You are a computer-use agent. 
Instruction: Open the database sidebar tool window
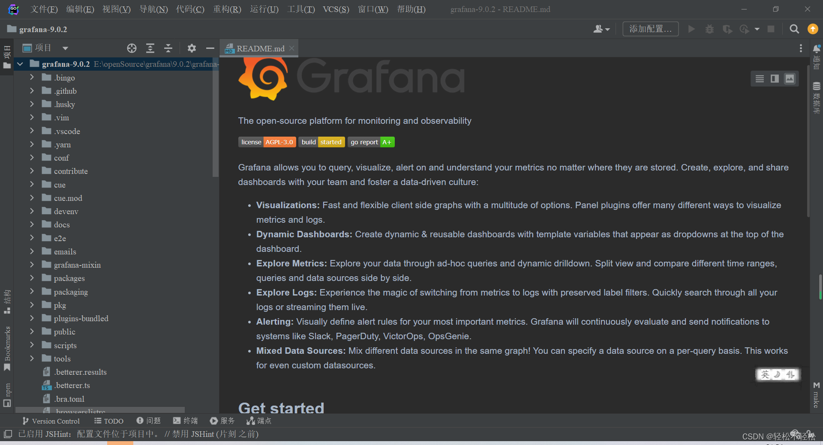click(x=817, y=98)
